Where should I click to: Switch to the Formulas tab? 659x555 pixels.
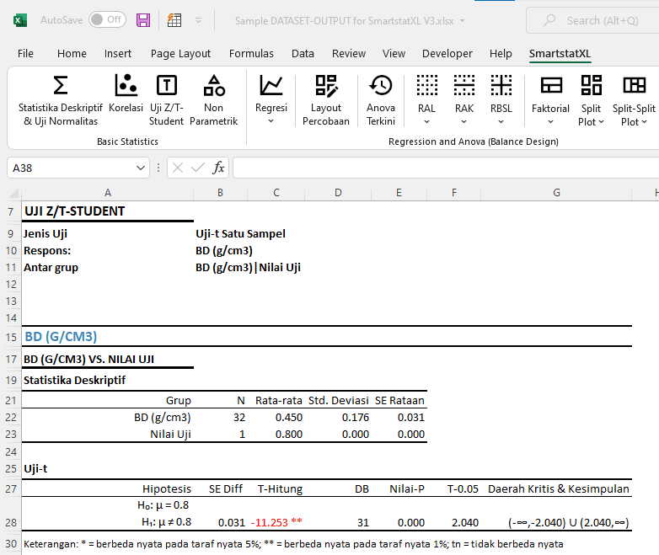tap(251, 53)
